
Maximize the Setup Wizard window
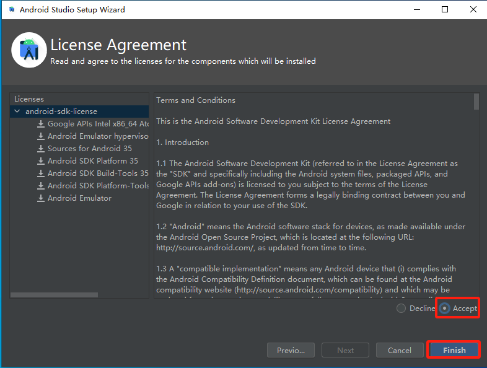[445, 10]
